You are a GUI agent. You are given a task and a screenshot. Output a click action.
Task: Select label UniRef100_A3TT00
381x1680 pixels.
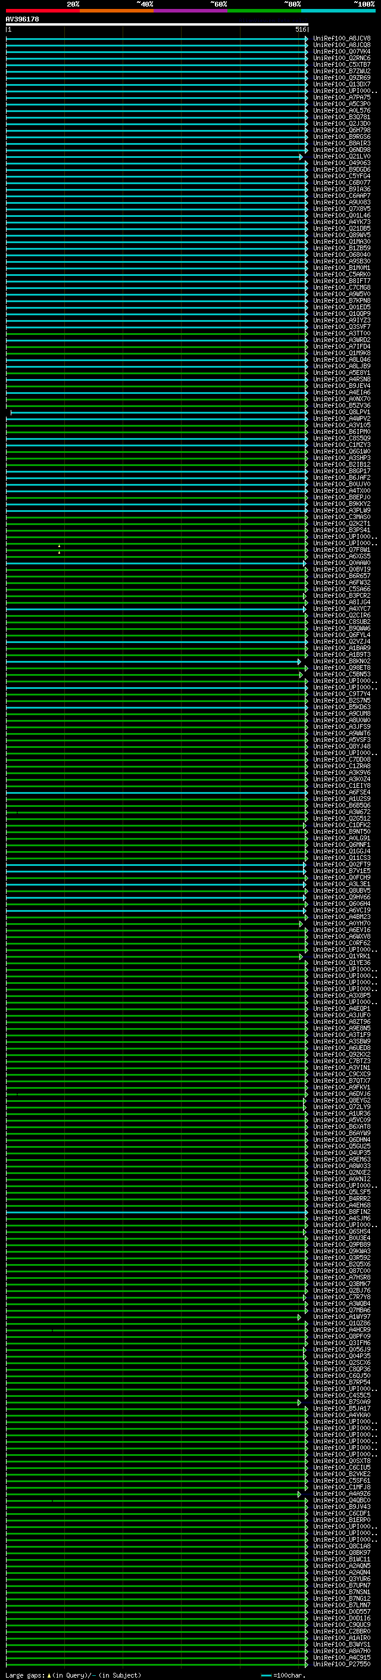tap(342, 333)
